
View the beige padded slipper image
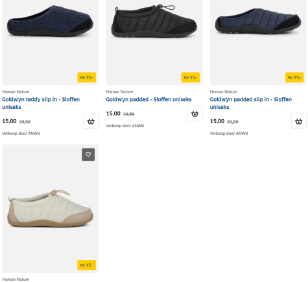tap(50, 209)
